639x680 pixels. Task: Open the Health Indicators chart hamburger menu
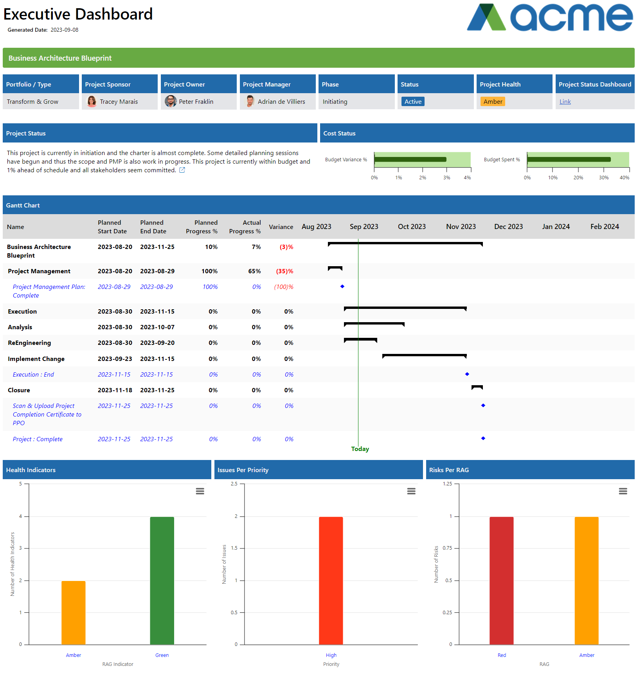pos(200,491)
